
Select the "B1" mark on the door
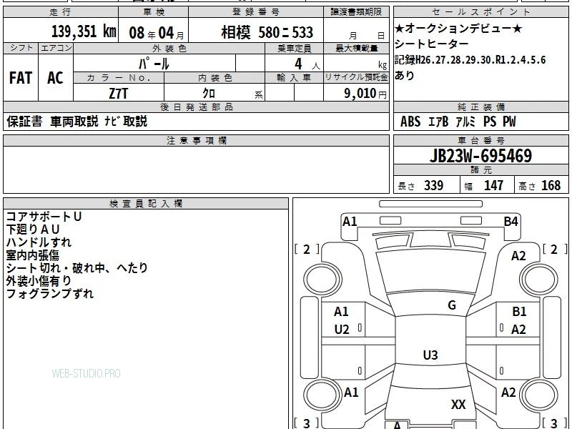(519, 312)
